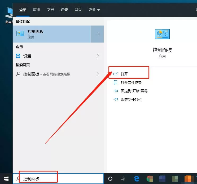This screenshot has width=197, height=184.
Task: Open the 控制面板 best match result
Action: (x=52, y=34)
